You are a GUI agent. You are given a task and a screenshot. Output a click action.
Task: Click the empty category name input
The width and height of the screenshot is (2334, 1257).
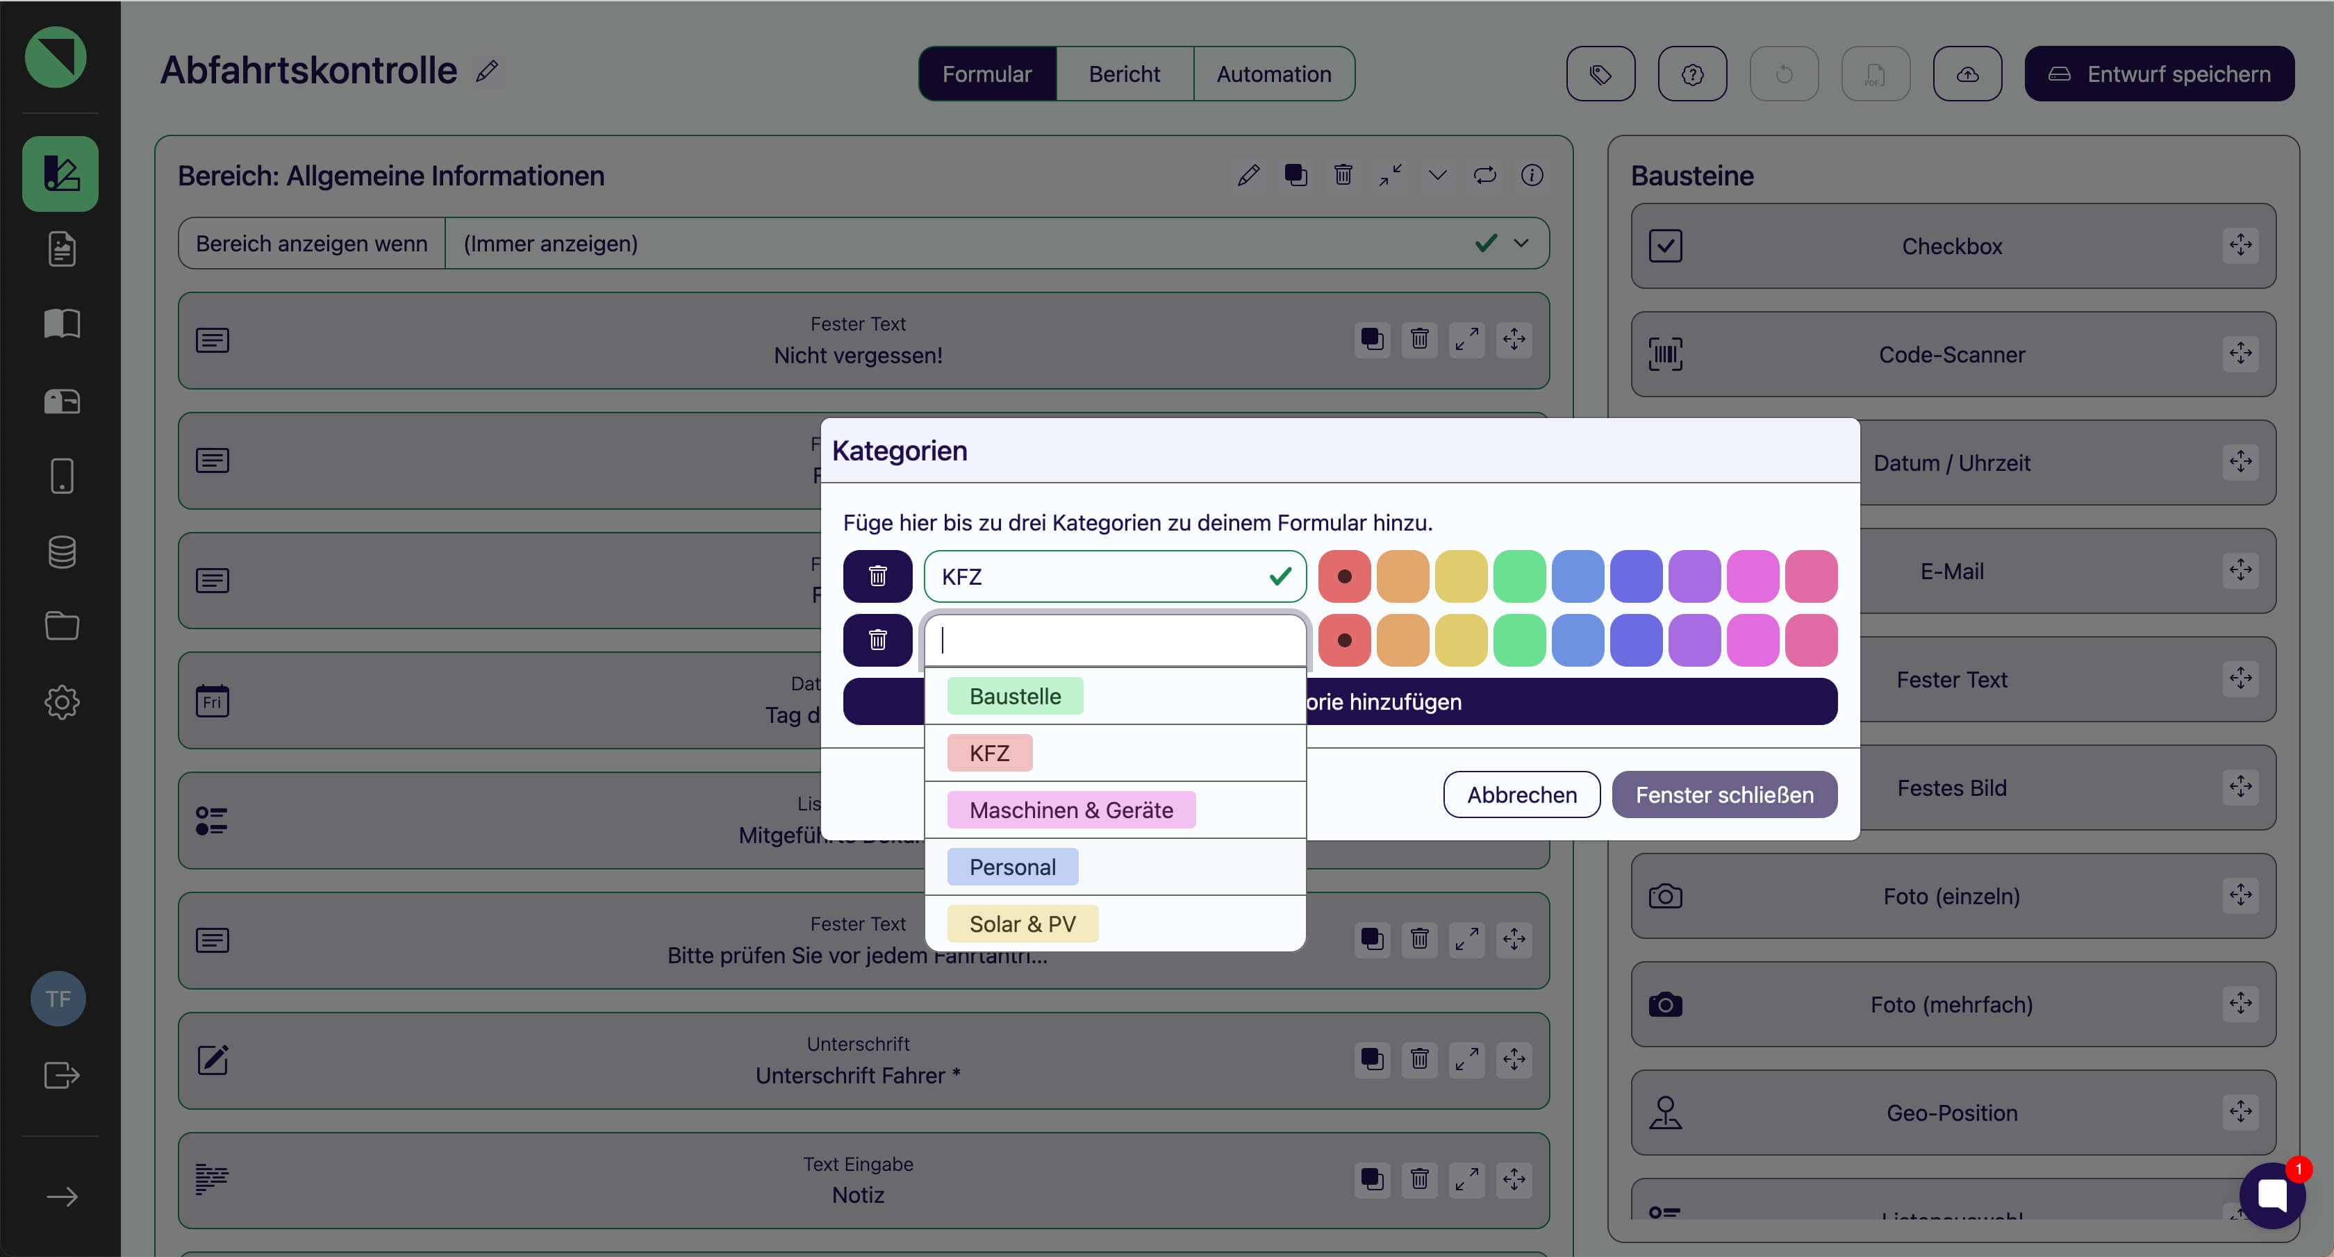click(1114, 640)
